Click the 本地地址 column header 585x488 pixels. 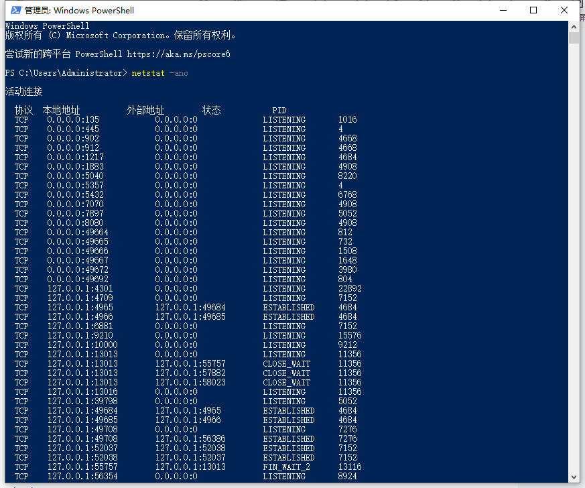coord(61,111)
